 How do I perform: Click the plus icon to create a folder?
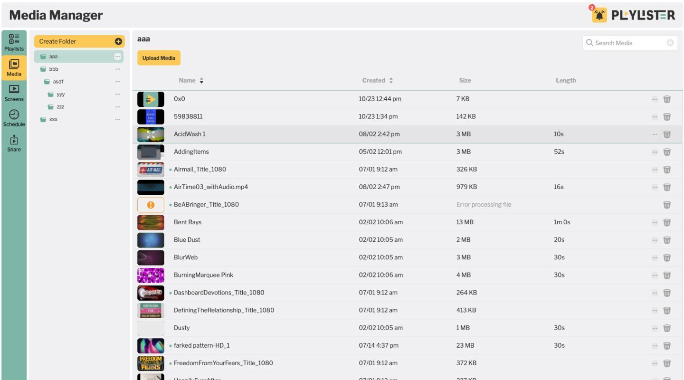pyautogui.click(x=117, y=41)
